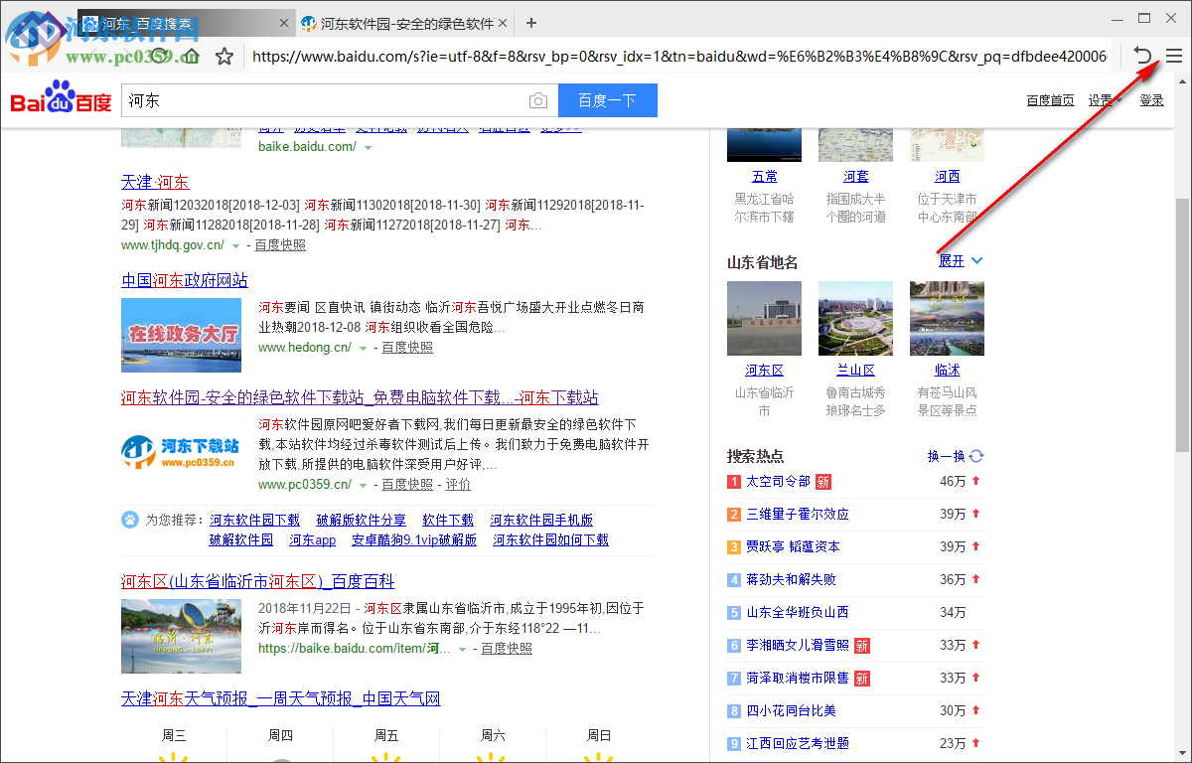1192x763 pixels.
Task: Click inside the Baidu search input field
Action: click(298, 100)
